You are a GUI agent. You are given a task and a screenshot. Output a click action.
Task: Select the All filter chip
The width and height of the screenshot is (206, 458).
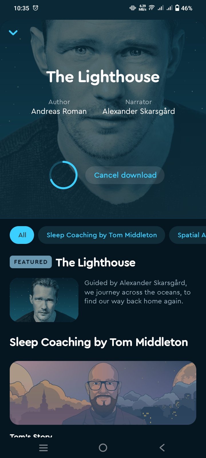tap(22, 235)
